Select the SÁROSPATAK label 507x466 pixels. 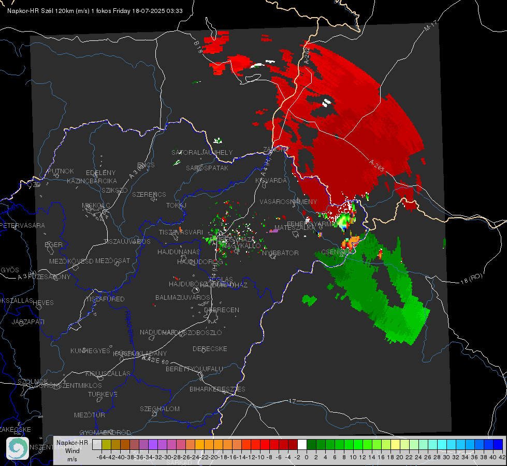click(207, 168)
